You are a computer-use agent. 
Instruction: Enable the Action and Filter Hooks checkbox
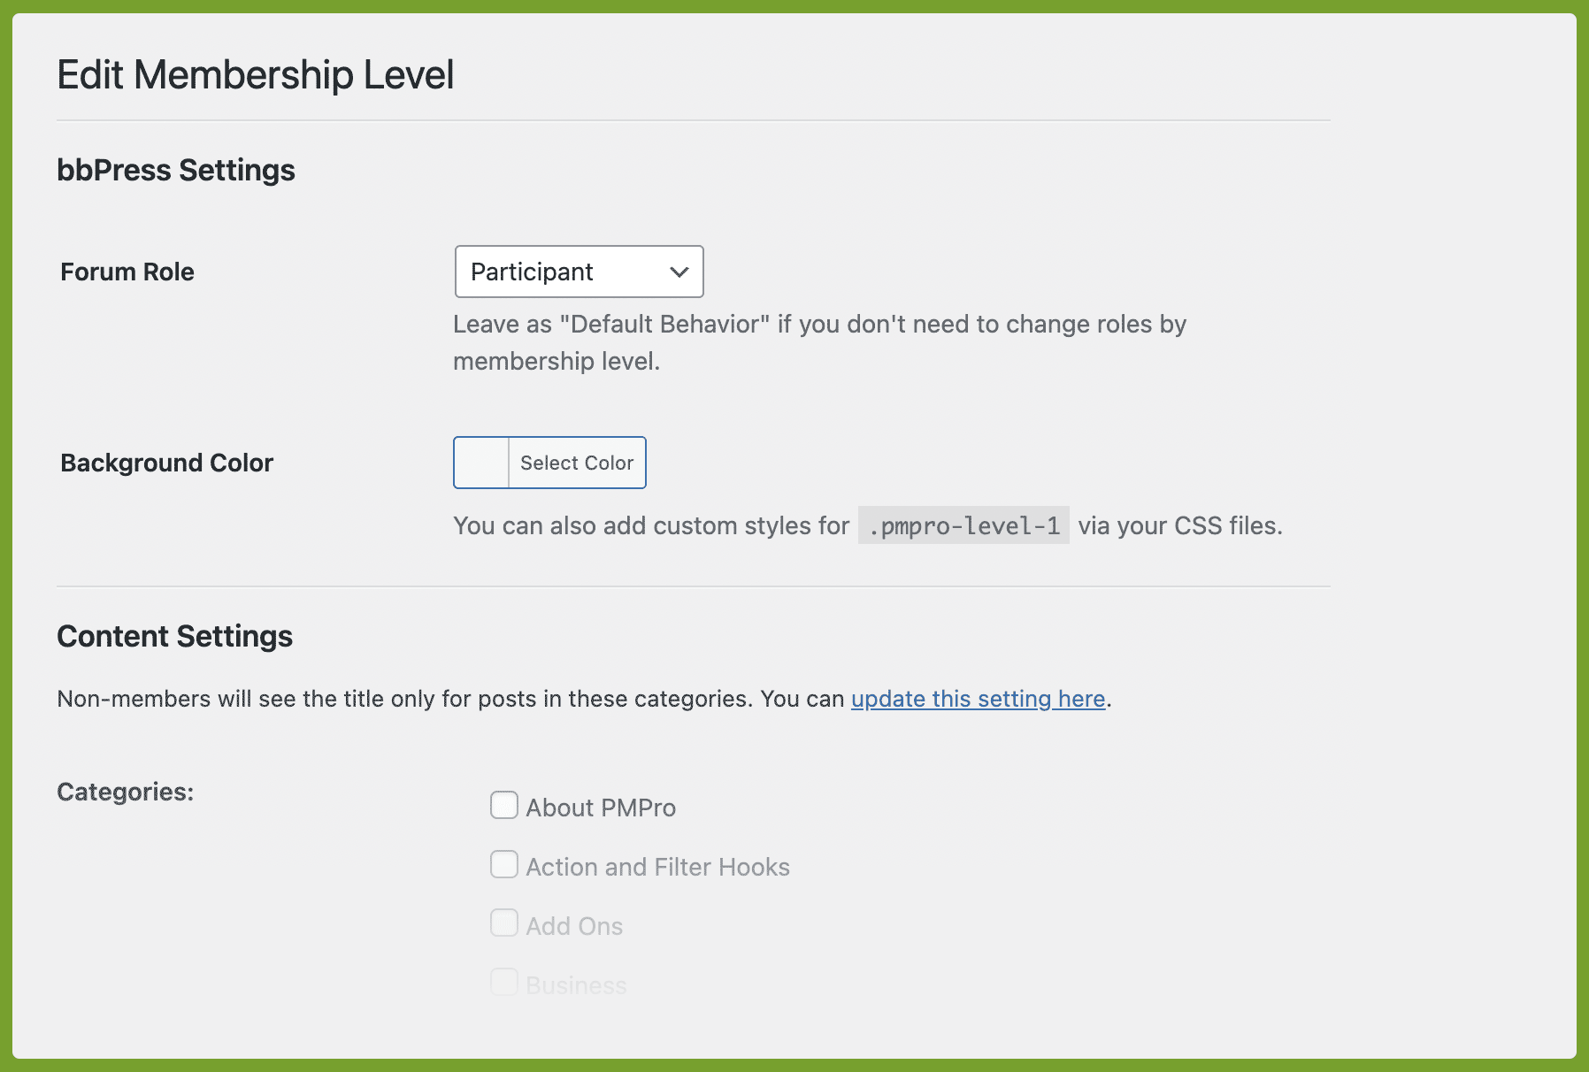504,864
